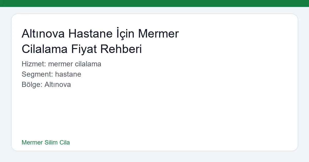The image size is (309, 162).
Task: Select the 'mermer cilalama' service value
Action: tap(75, 64)
